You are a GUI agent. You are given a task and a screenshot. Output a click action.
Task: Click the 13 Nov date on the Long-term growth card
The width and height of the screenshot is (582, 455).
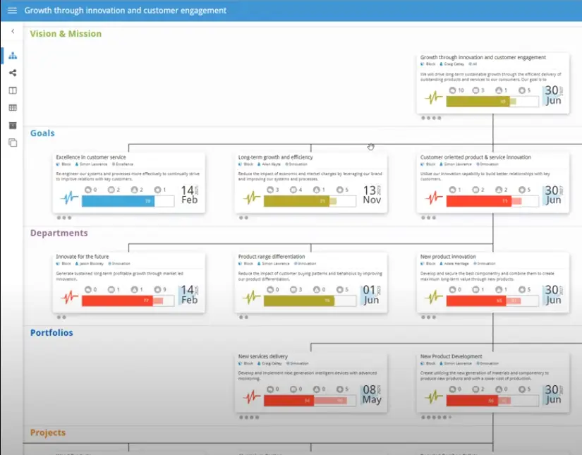click(372, 195)
